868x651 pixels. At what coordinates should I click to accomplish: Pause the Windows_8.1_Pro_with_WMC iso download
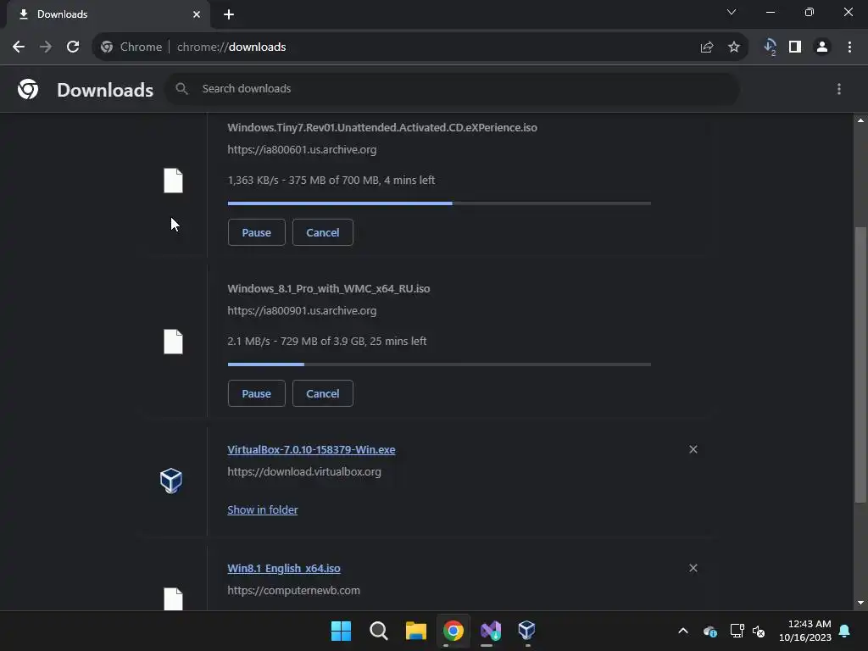256,393
